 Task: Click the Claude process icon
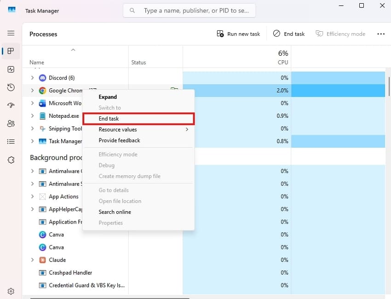click(x=42, y=260)
